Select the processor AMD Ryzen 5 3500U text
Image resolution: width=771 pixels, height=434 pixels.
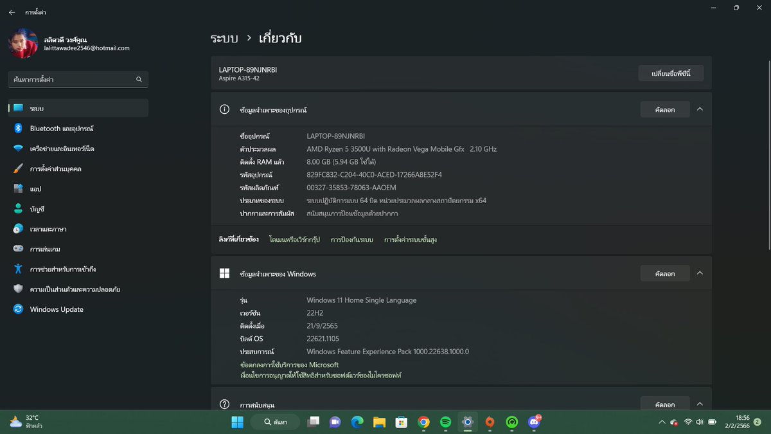click(x=402, y=149)
